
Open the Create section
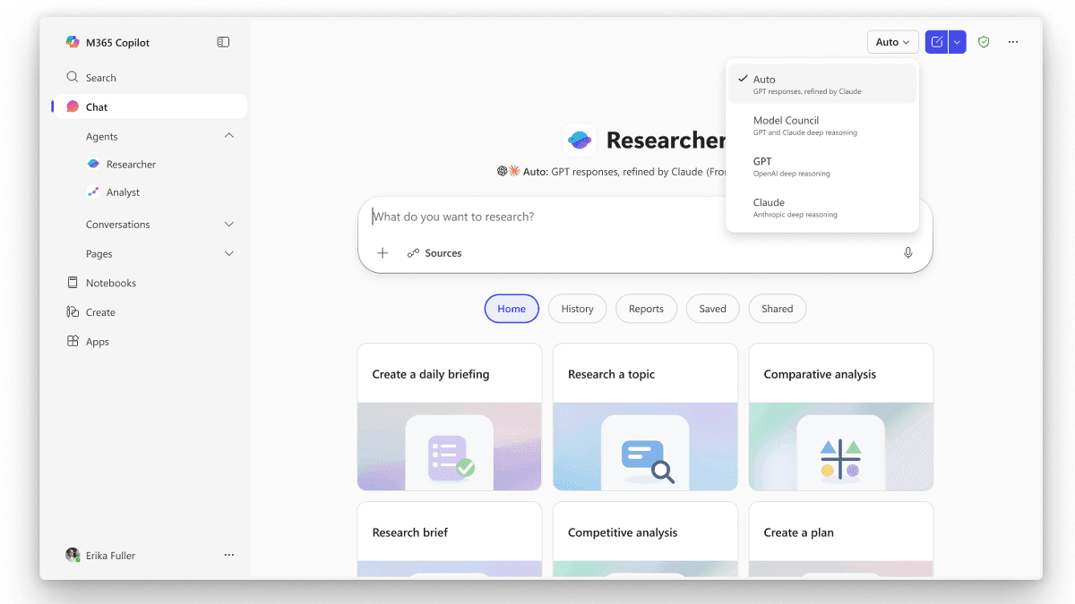click(x=100, y=311)
